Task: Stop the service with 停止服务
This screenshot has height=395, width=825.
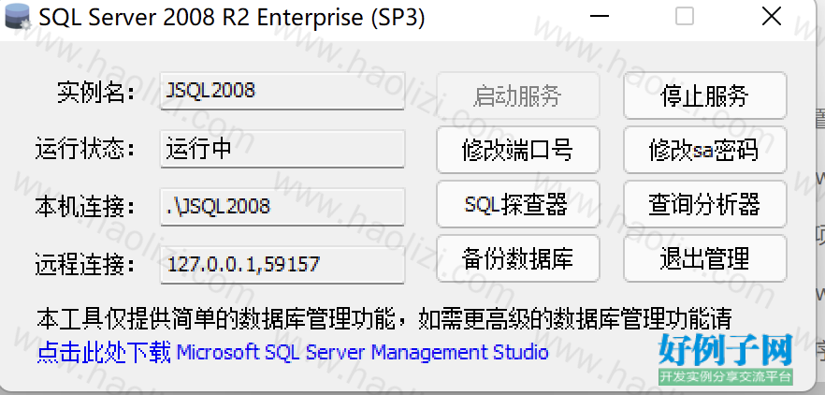Action: tap(705, 95)
